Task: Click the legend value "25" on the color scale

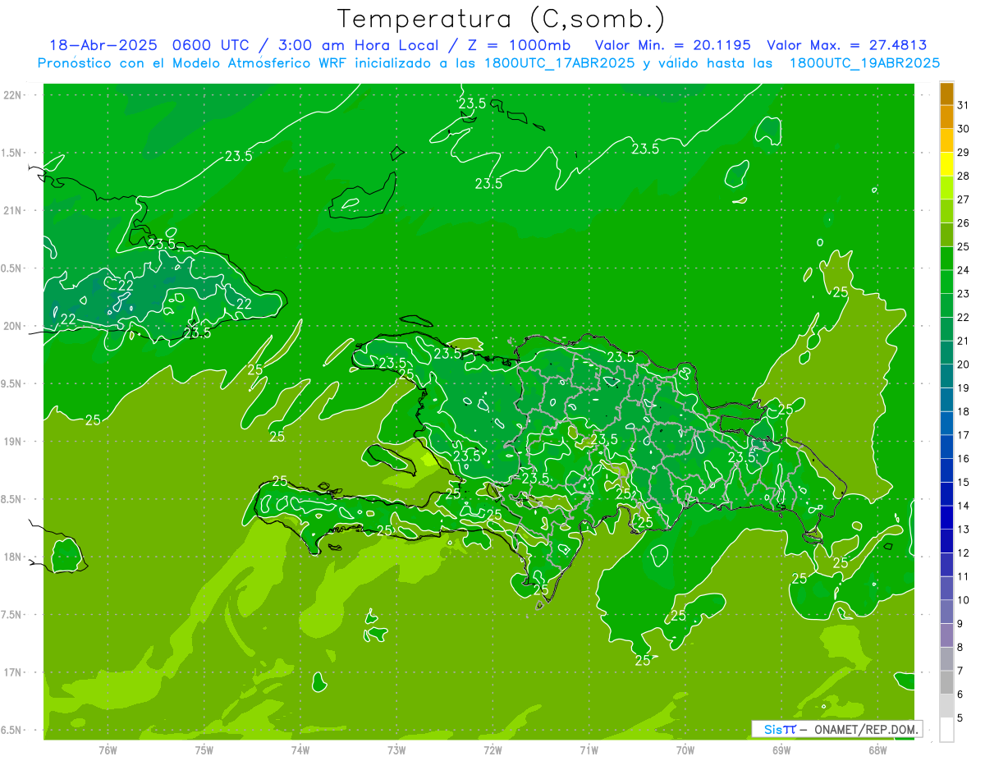Action: pyautogui.click(x=964, y=247)
